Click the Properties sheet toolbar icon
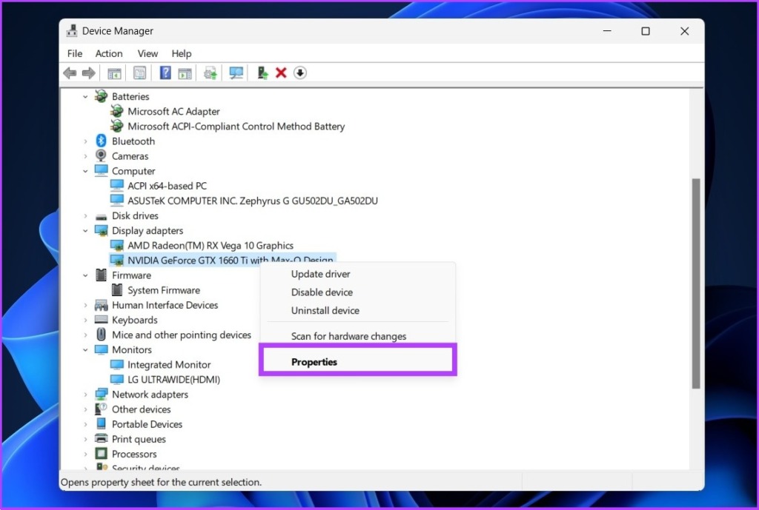Screen dimensions: 759x510 pos(139,73)
